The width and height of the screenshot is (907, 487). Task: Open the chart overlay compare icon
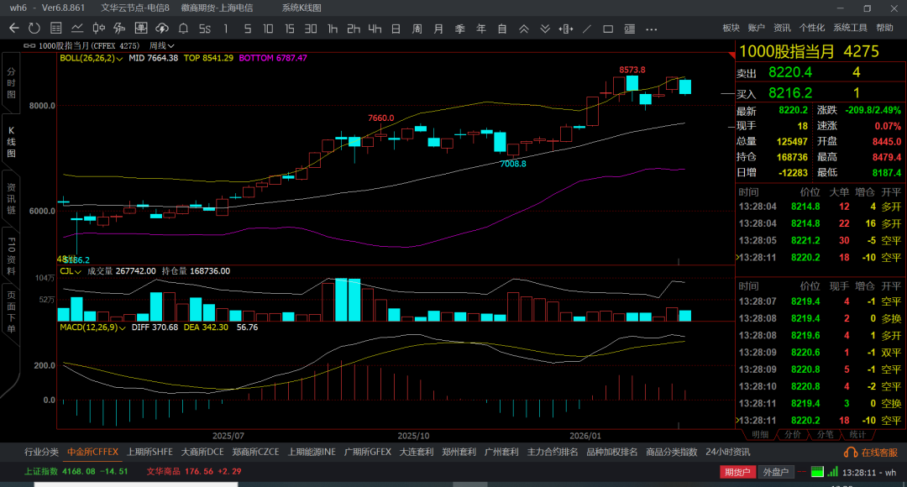pos(119,28)
